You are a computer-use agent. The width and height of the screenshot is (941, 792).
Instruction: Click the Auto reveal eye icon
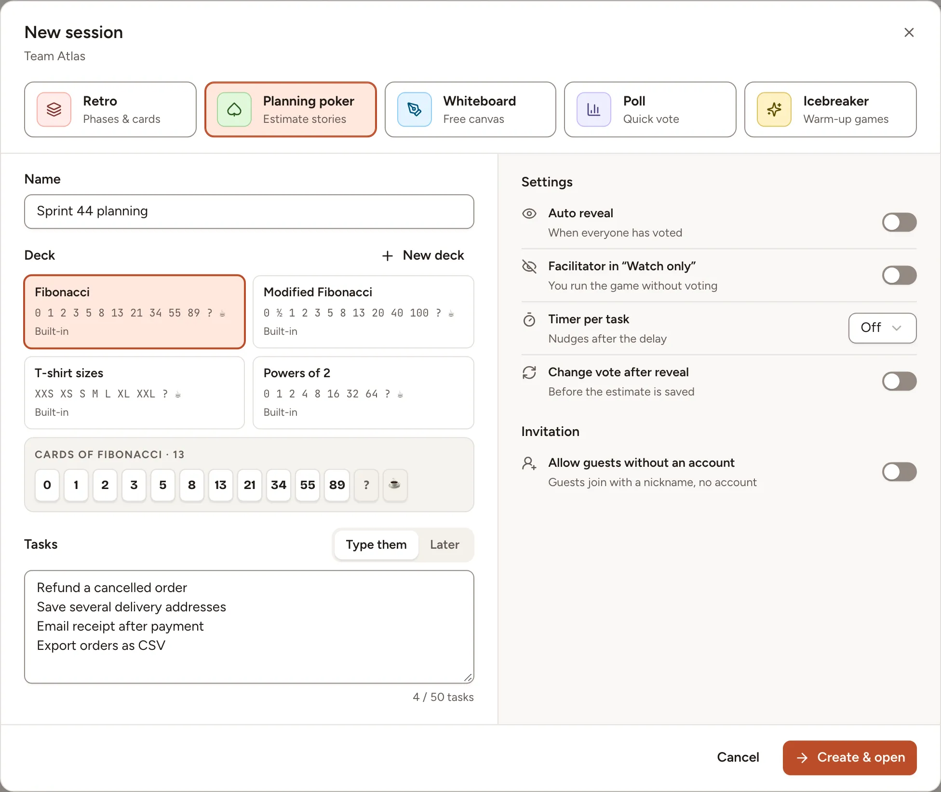coord(529,214)
